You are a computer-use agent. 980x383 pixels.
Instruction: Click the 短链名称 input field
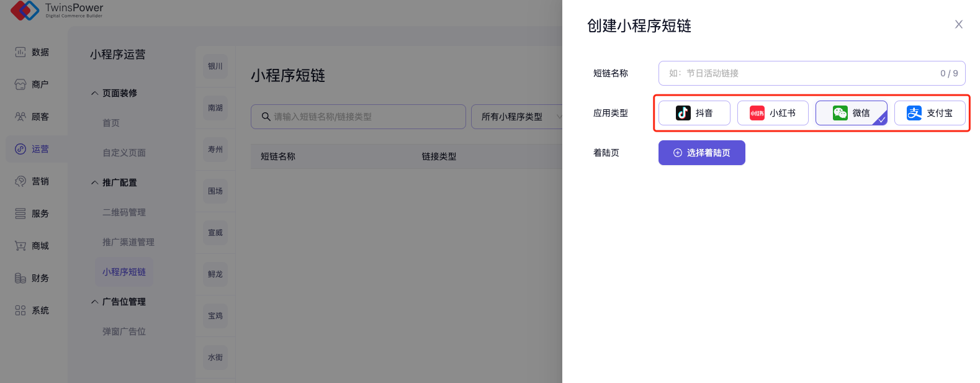(801, 73)
